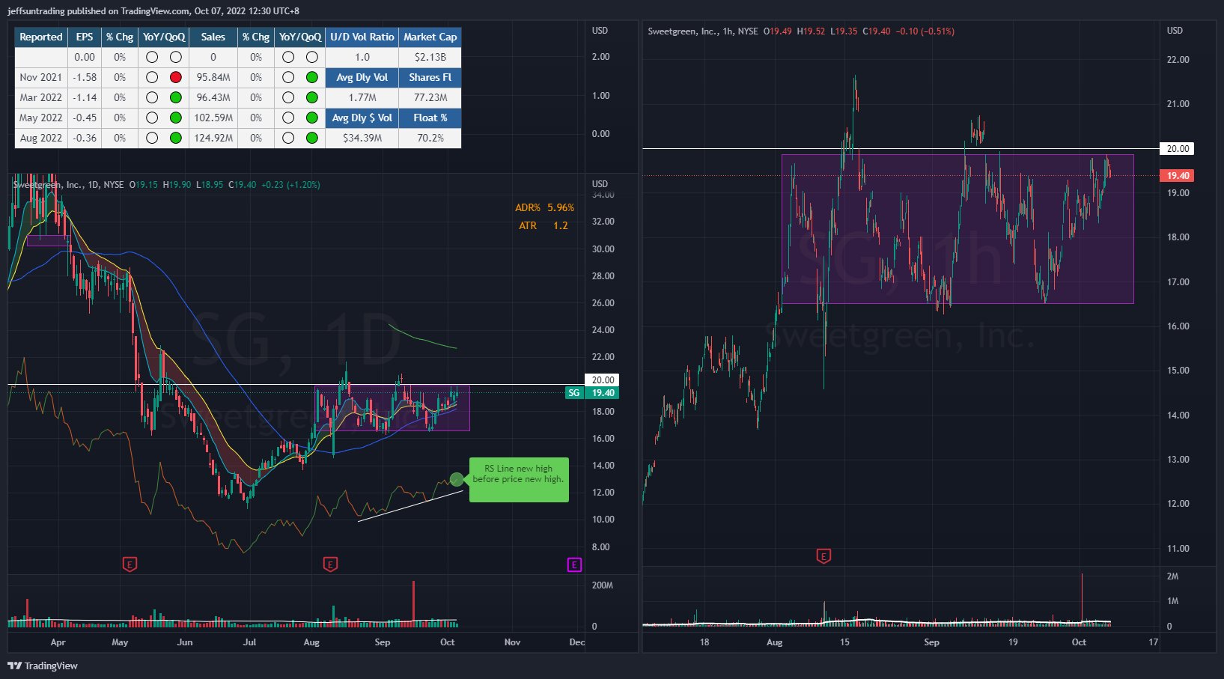Select the empty EPS YoY circle for Mar 2022

pyautogui.click(x=152, y=97)
